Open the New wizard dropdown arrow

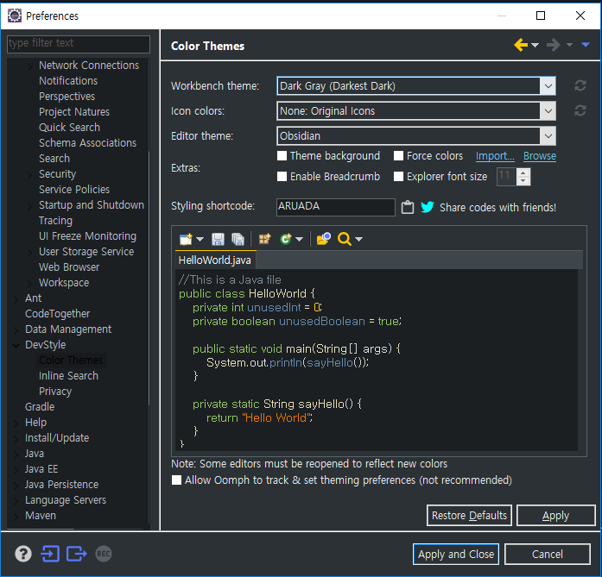pos(200,239)
